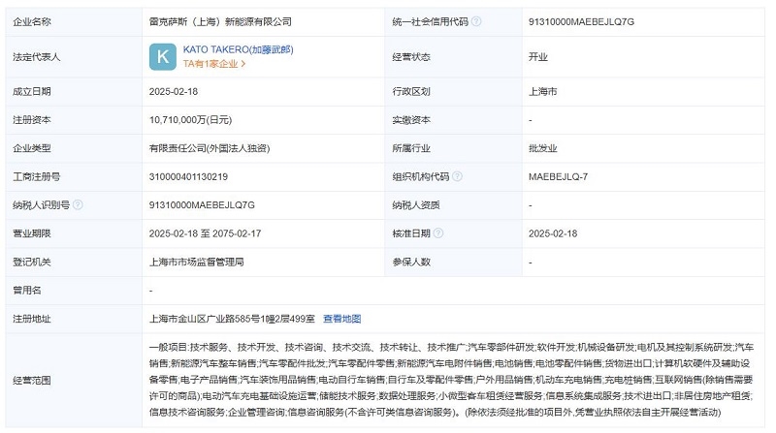Click the 参保人数 label cell

pos(453,262)
